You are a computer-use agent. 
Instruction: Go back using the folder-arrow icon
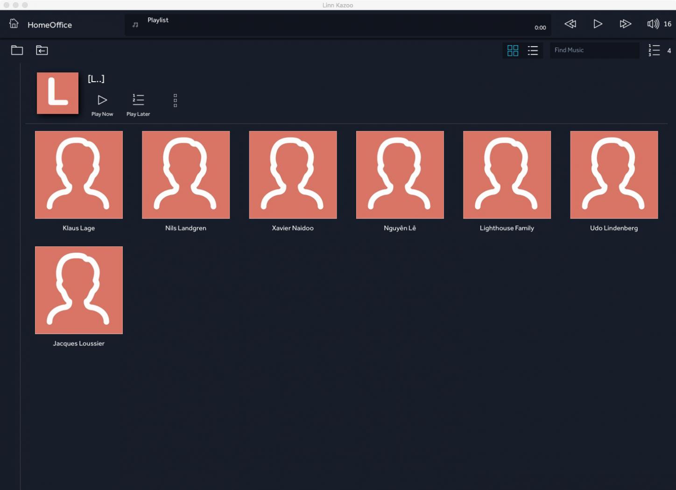tap(42, 50)
